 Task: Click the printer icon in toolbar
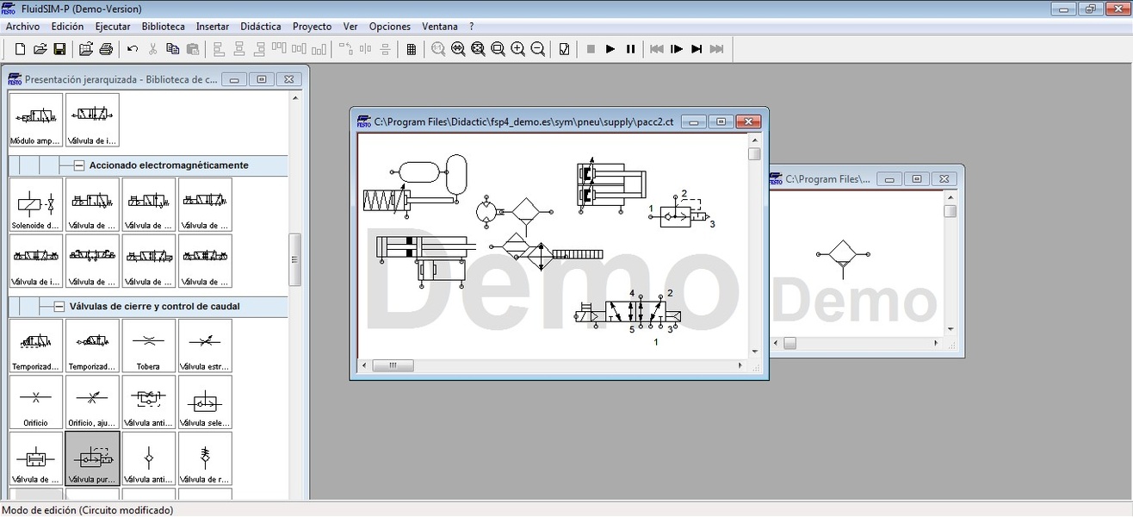click(106, 49)
